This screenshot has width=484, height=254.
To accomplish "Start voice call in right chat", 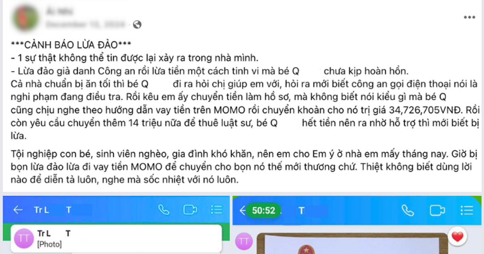I will 408,210.
